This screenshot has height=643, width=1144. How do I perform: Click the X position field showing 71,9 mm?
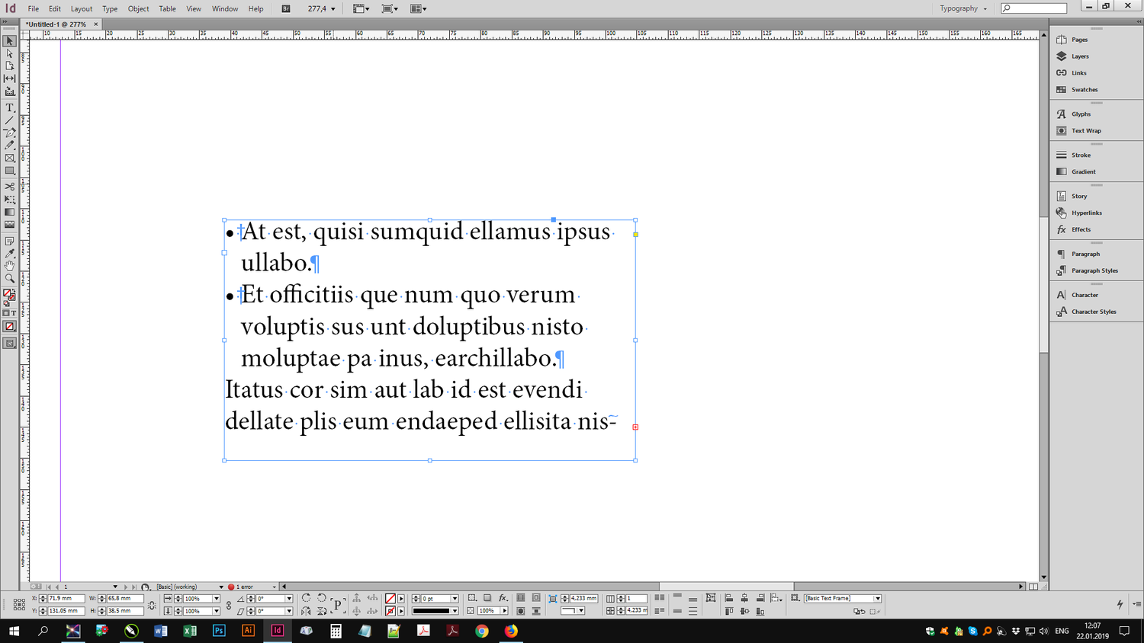66,599
